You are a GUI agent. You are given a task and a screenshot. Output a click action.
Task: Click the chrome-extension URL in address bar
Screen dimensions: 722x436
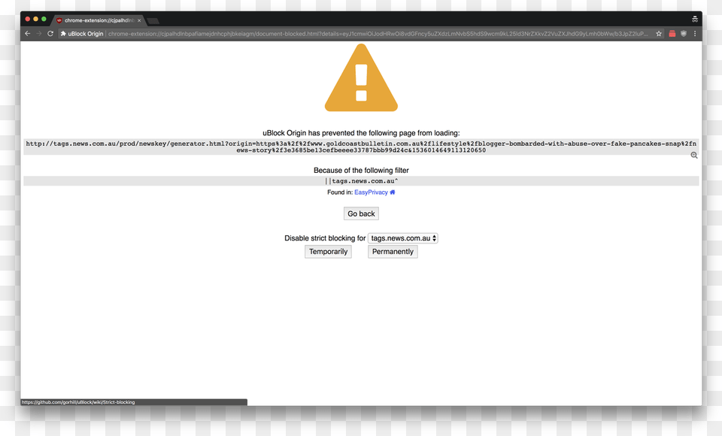point(376,34)
